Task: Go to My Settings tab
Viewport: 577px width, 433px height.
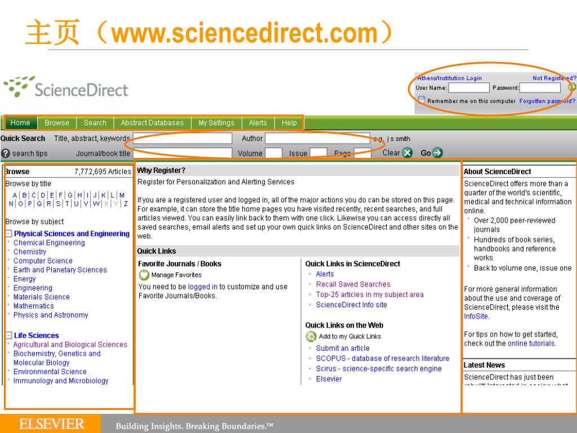Action: pos(216,122)
